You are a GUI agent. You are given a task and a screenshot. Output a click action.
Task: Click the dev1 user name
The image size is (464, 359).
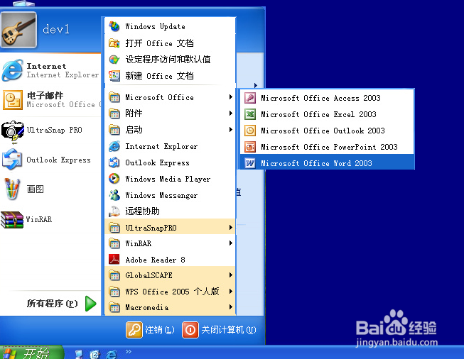coord(56,29)
